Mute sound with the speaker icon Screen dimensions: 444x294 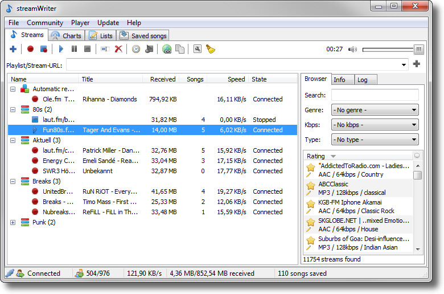(x=352, y=50)
